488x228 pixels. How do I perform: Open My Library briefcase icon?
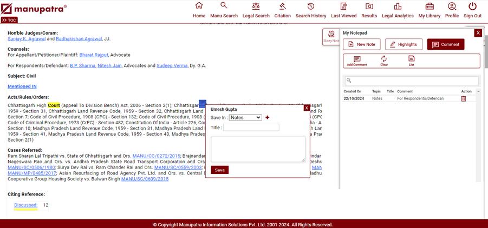pyautogui.click(x=429, y=6)
